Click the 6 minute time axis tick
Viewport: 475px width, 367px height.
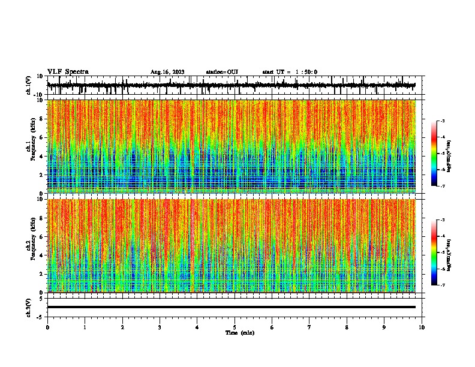[272, 327]
